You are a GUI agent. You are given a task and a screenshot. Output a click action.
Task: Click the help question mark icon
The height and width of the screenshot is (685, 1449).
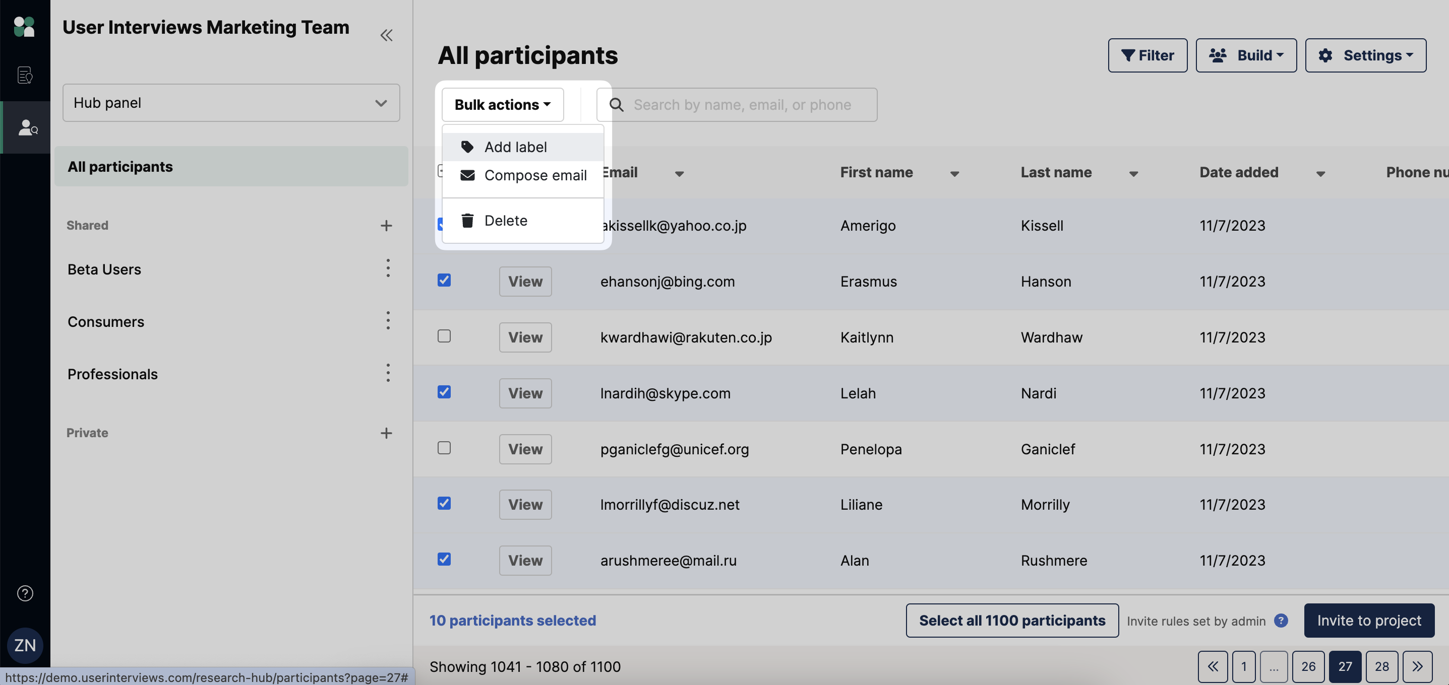[x=25, y=593]
